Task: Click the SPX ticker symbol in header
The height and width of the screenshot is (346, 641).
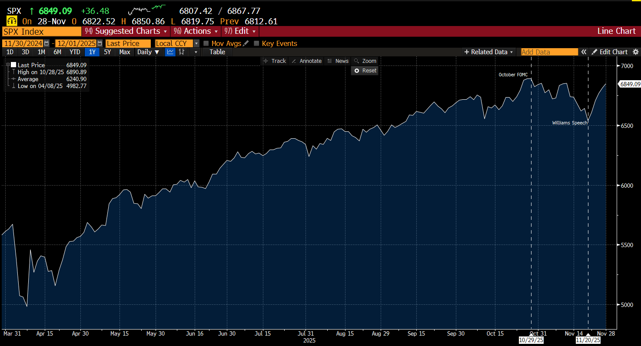Action: click(14, 11)
